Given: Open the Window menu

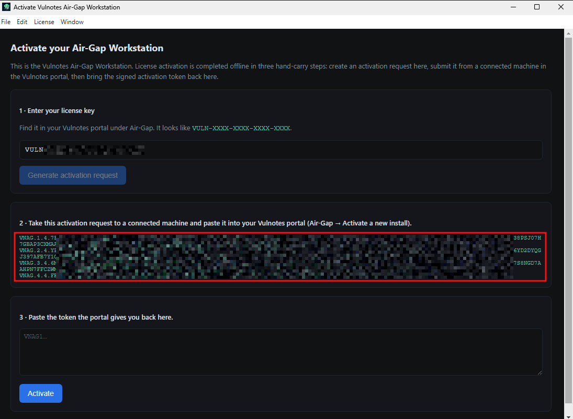Looking at the screenshot, I should (72, 22).
